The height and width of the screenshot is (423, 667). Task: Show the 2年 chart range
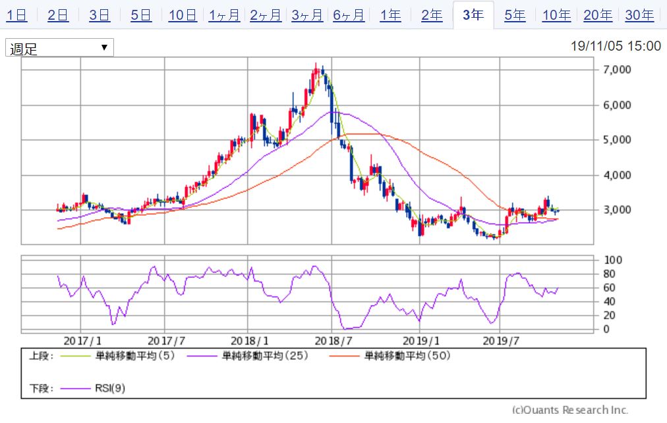pos(432,15)
